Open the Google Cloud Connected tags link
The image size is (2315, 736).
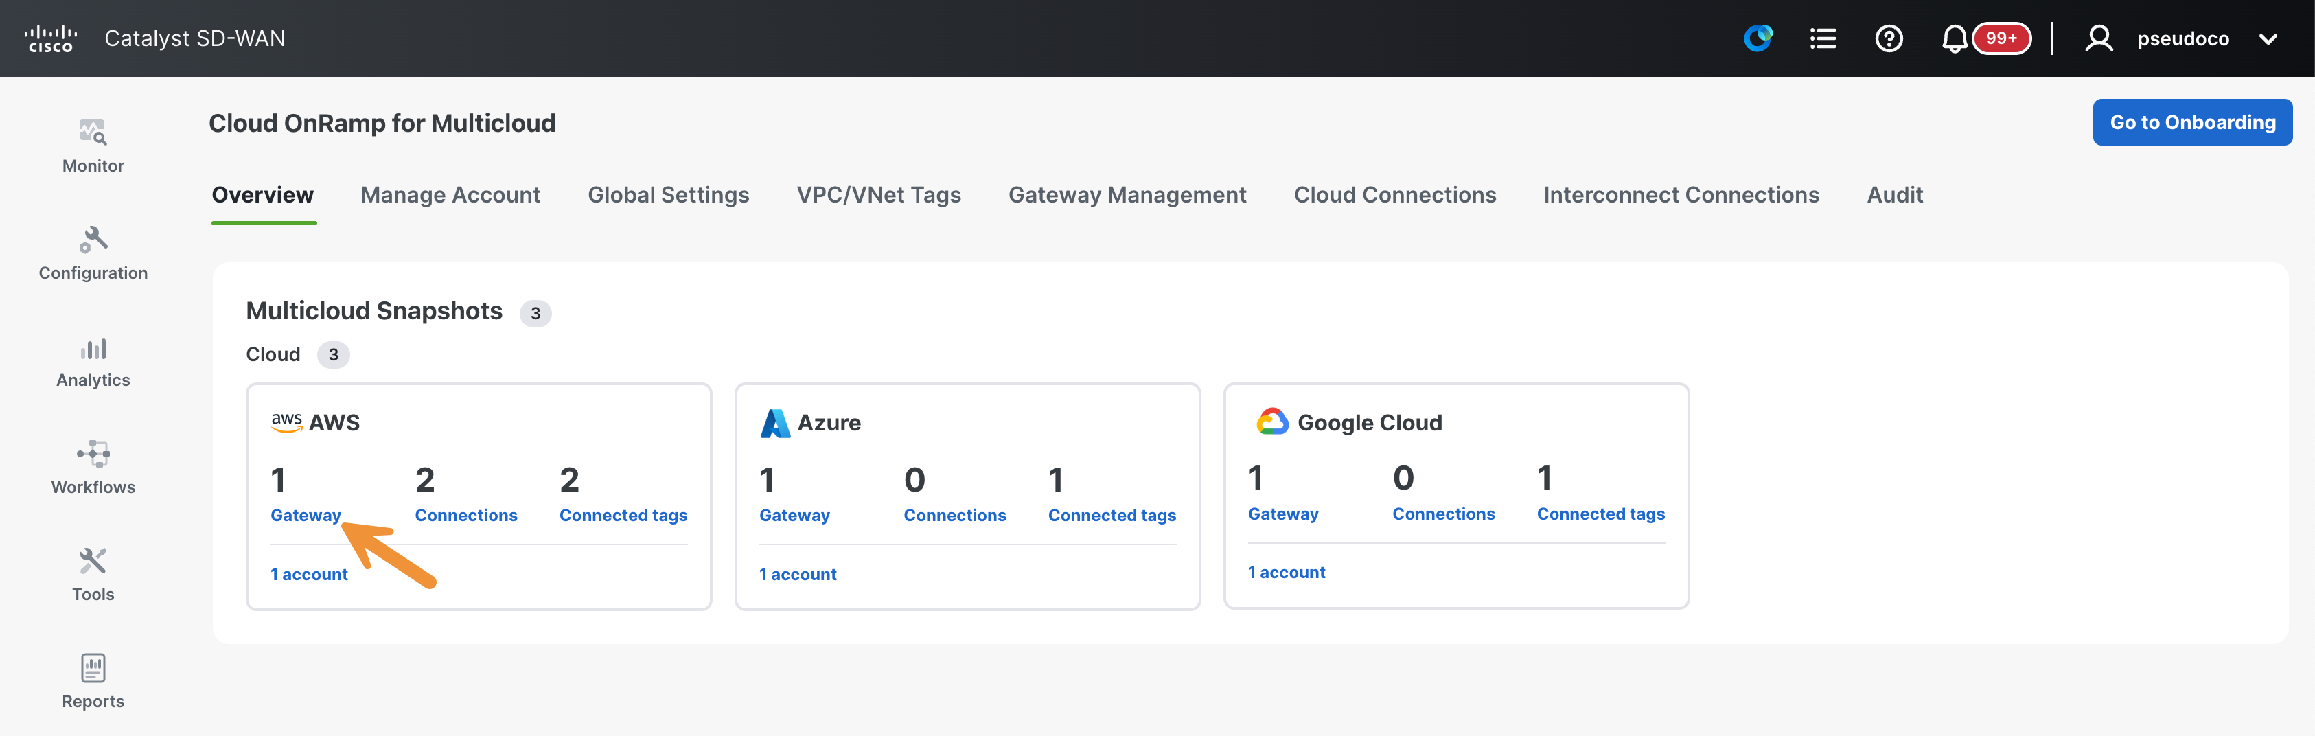point(1600,514)
